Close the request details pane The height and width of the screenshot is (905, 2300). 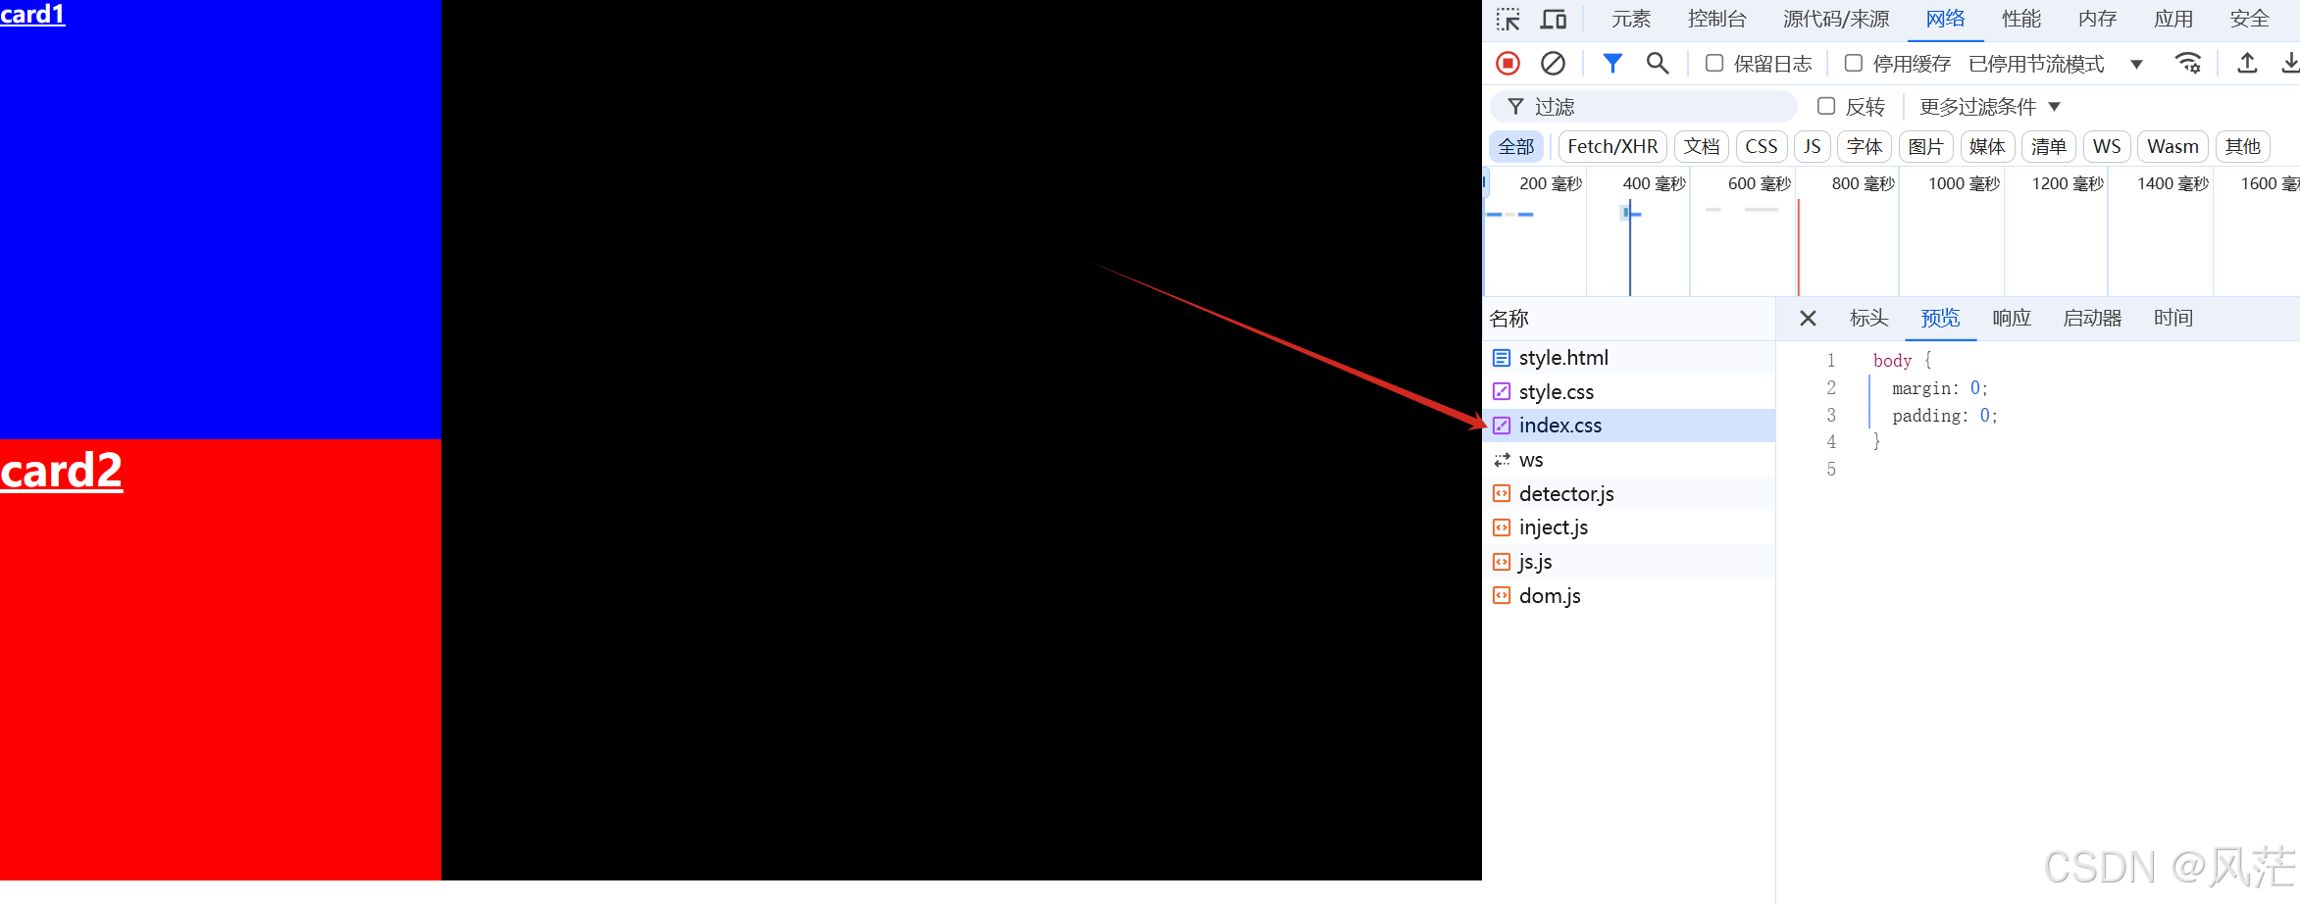pos(1808,318)
